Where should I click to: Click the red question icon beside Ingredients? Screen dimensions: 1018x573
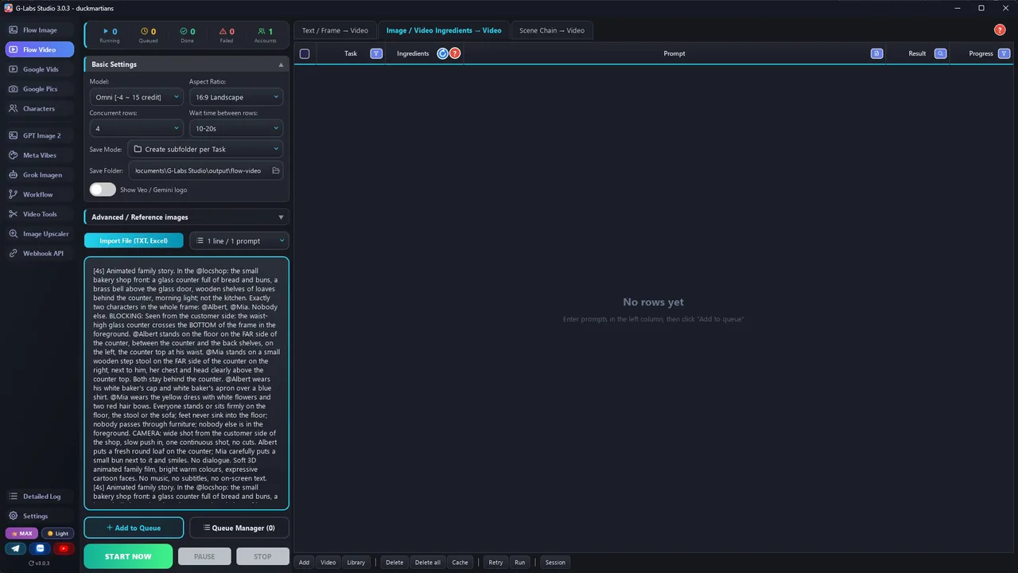pos(455,53)
